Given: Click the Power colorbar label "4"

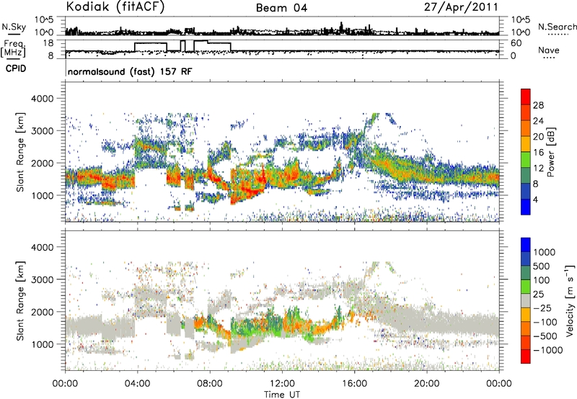Looking at the screenshot, I should click(536, 200).
